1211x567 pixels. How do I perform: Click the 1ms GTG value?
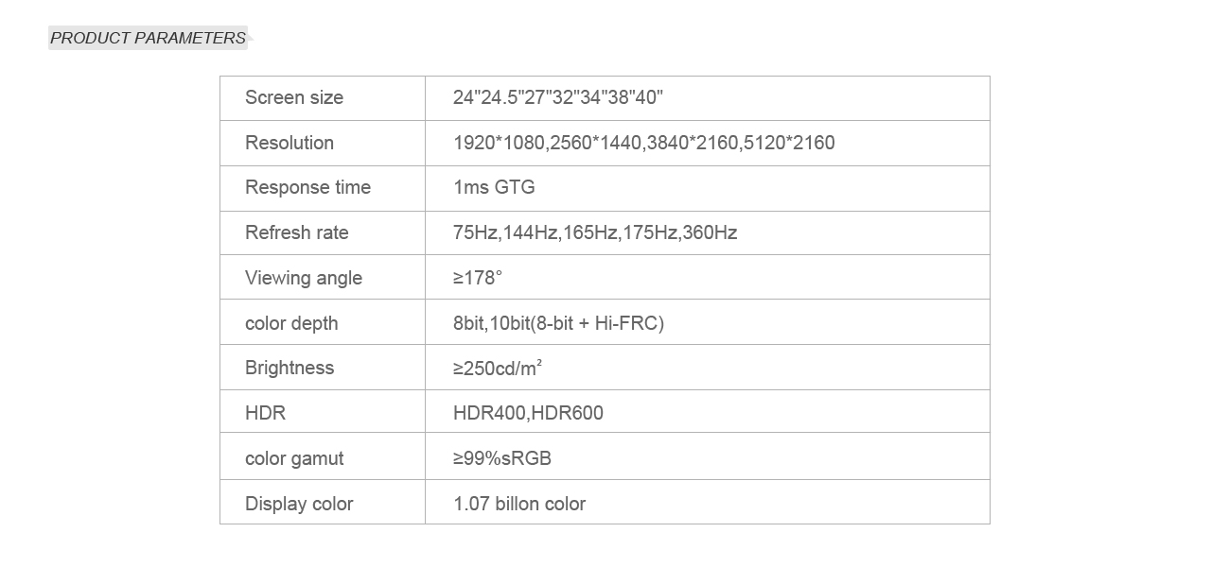click(x=494, y=187)
